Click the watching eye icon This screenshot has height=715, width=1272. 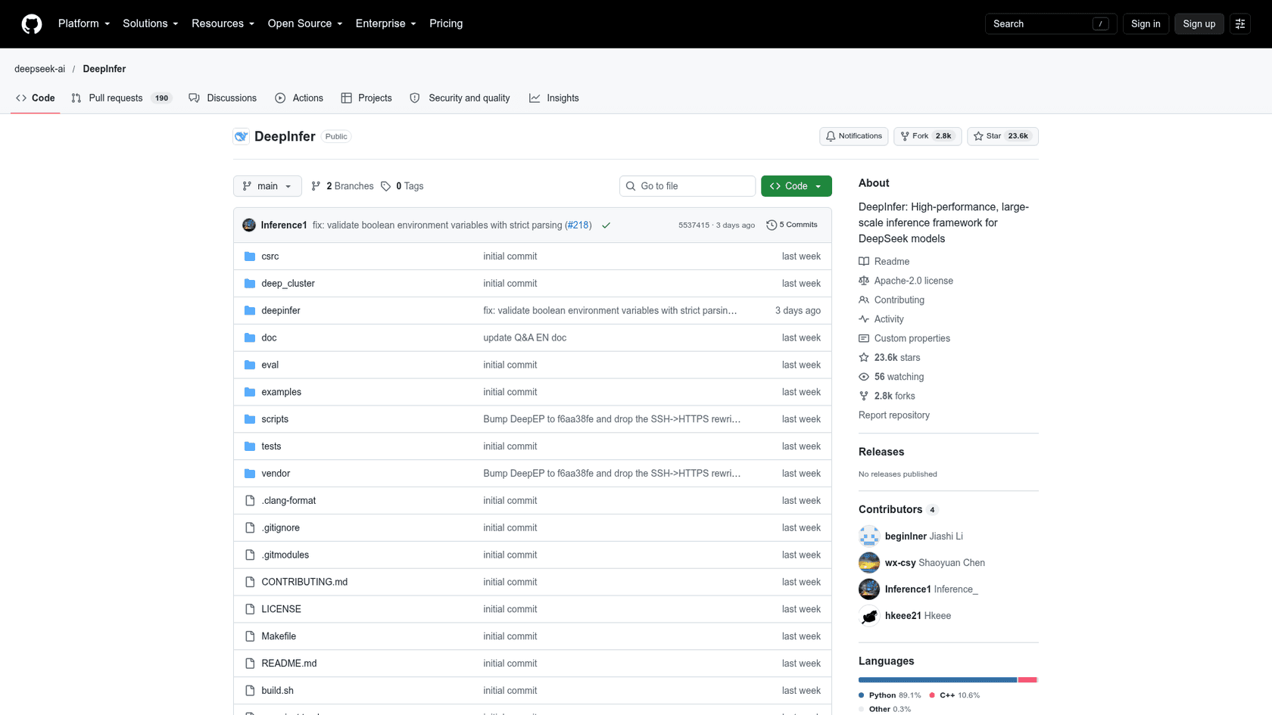click(864, 377)
